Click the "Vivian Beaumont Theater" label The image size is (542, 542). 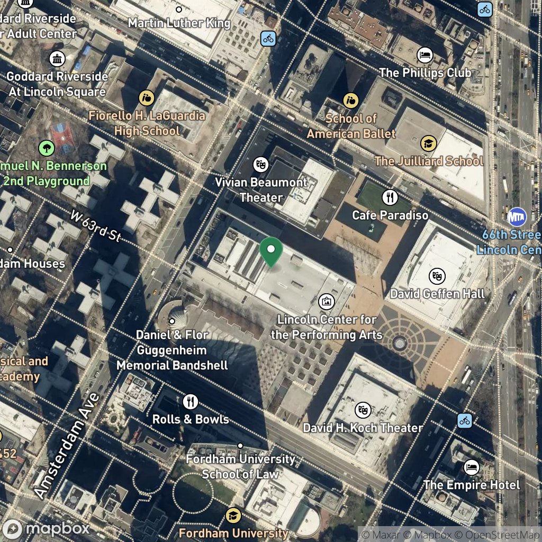261,190
